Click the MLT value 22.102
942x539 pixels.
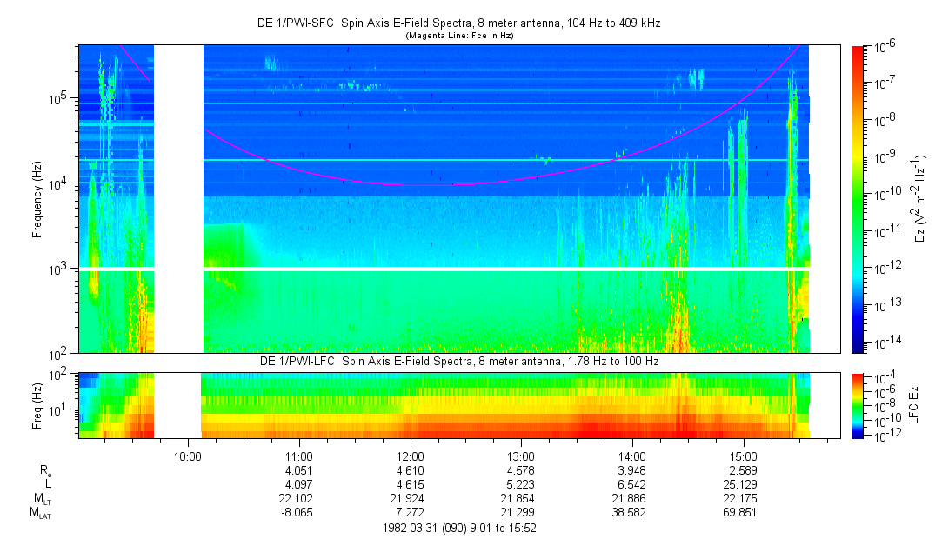(x=299, y=498)
